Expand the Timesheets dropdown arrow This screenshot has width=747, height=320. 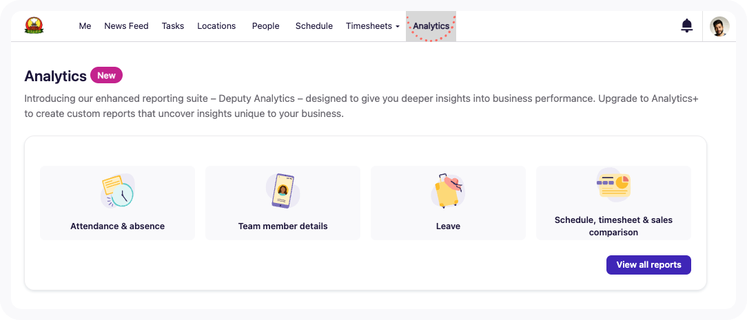(x=398, y=27)
